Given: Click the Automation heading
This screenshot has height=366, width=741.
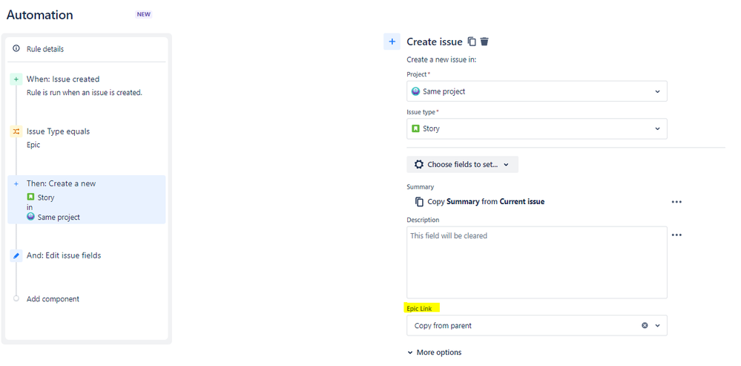Looking at the screenshot, I should 40,15.
